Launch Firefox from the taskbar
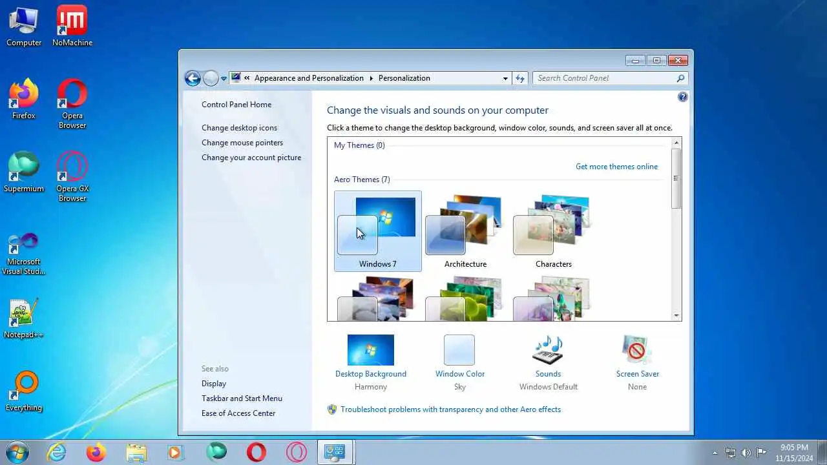The image size is (827, 465). tap(96, 452)
